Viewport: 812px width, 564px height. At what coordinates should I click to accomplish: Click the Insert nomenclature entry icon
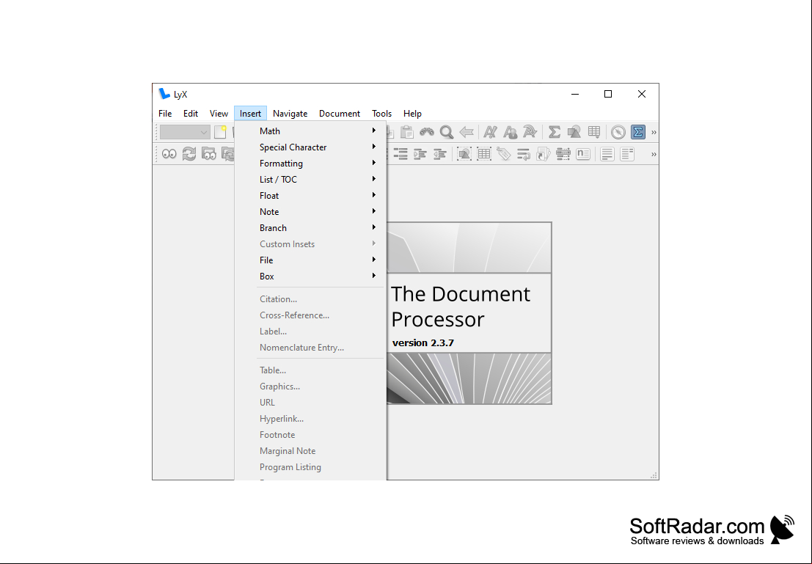pyautogui.click(x=583, y=154)
